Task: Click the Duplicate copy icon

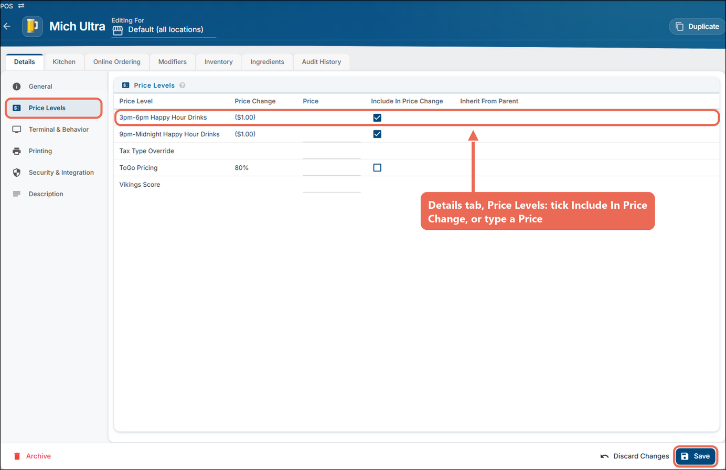Action: [679, 26]
